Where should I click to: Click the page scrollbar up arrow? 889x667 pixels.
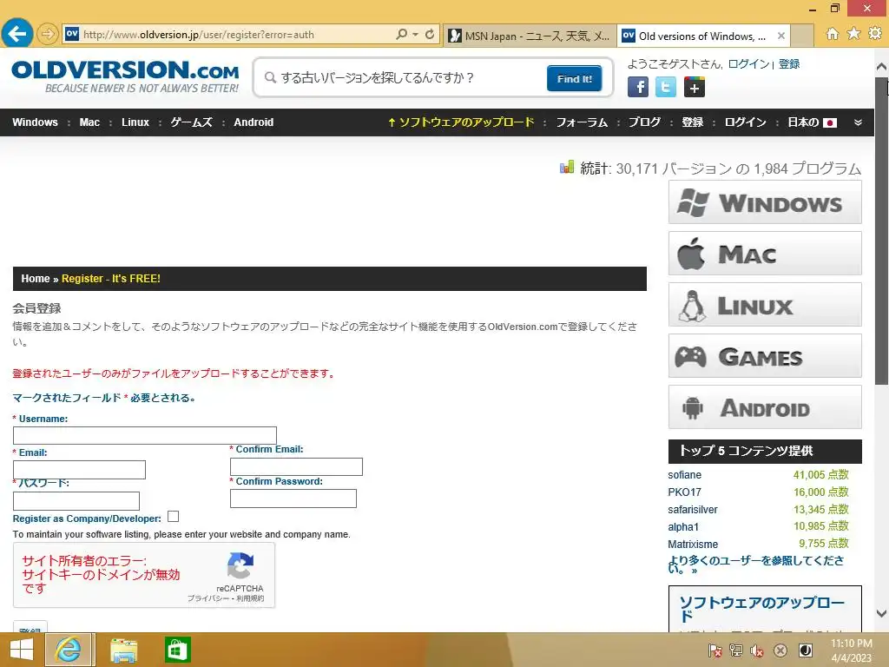[881, 67]
